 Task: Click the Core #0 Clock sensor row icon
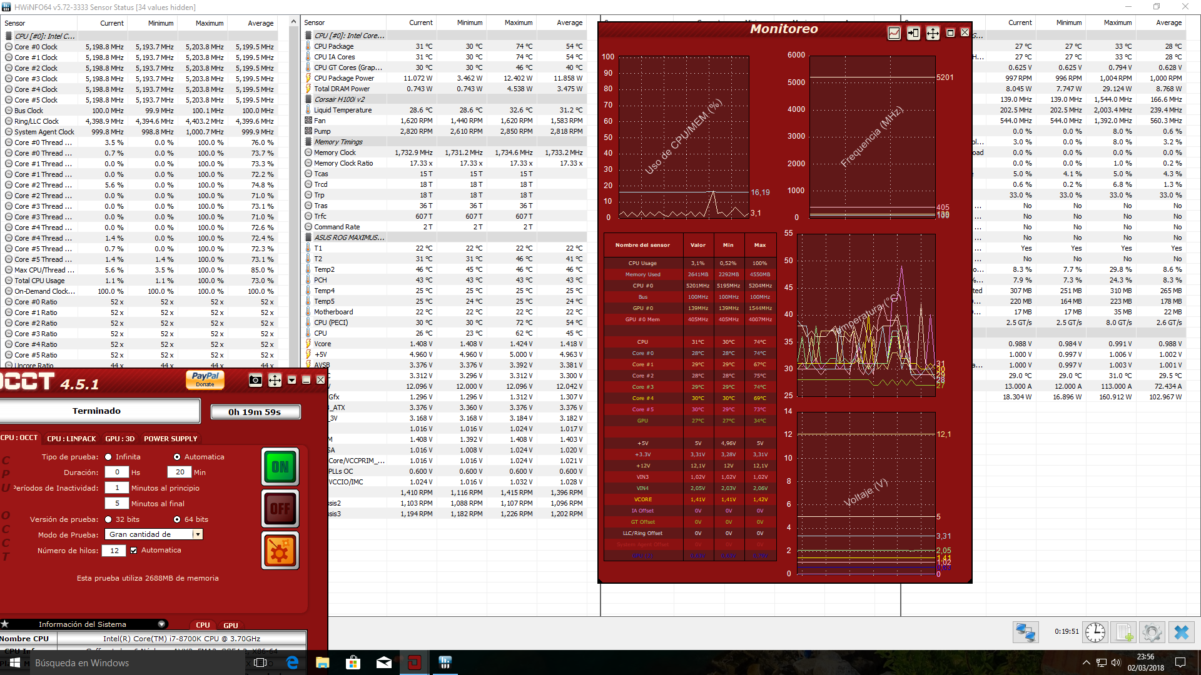click(x=9, y=47)
